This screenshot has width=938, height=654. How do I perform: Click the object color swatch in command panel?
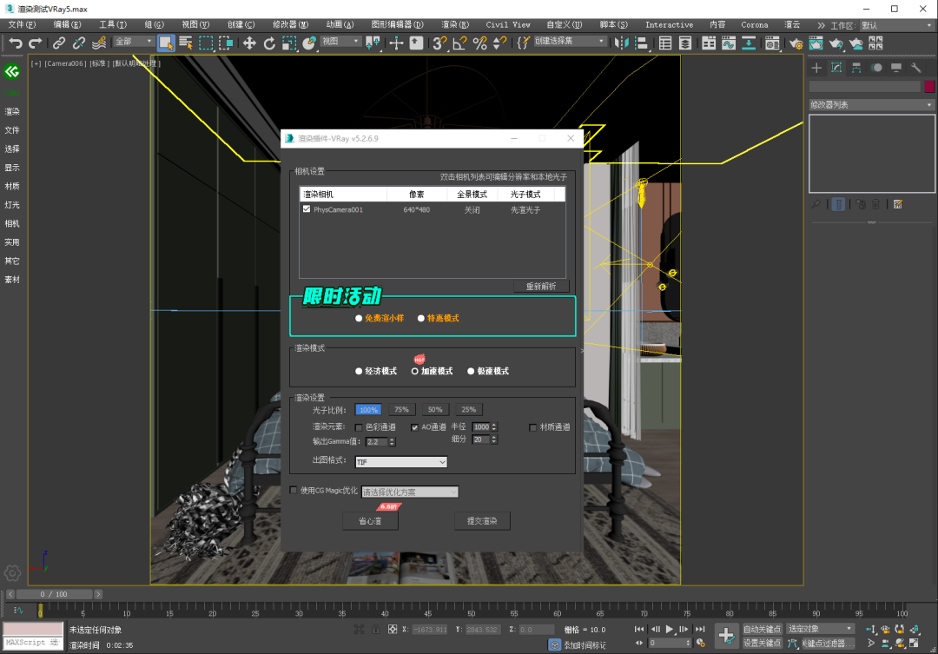929,87
